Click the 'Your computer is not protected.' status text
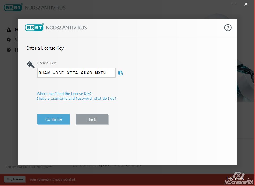 53,180
